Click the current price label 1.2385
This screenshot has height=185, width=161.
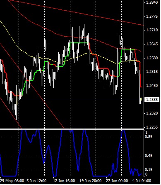pyautogui.click(x=152, y=100)
